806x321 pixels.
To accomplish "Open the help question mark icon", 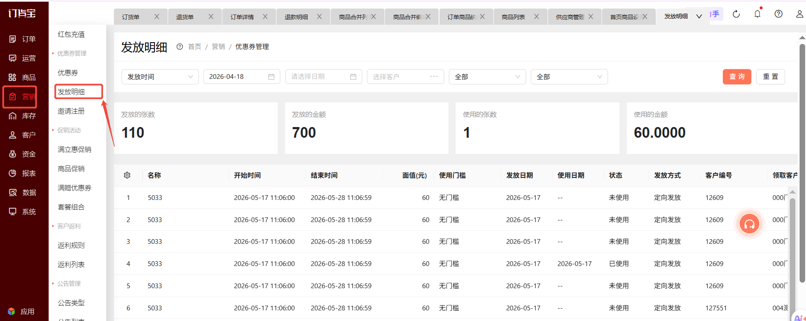I will (779, 14).
